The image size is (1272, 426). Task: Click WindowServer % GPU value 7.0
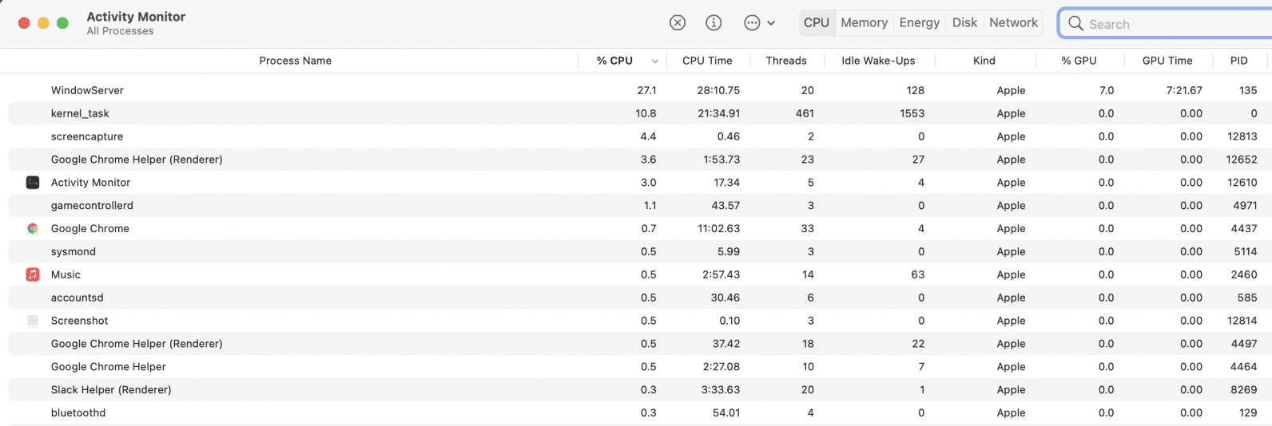point(1107,90)
